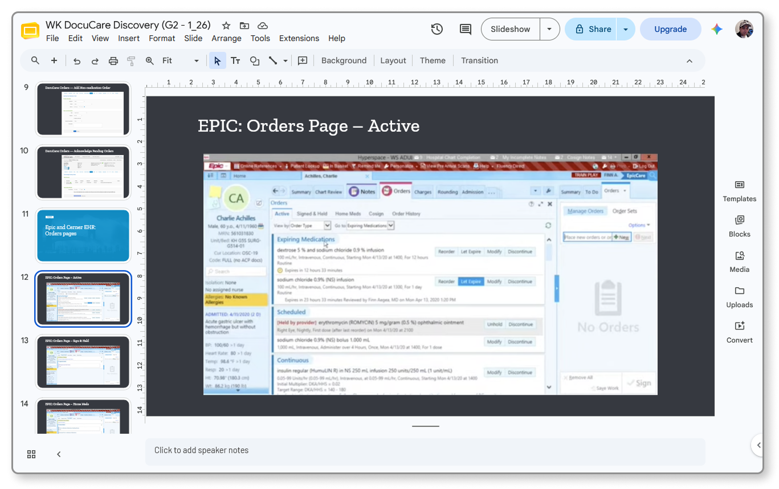
Task: Open the Media side panel
Action: (x=740, y=262)
